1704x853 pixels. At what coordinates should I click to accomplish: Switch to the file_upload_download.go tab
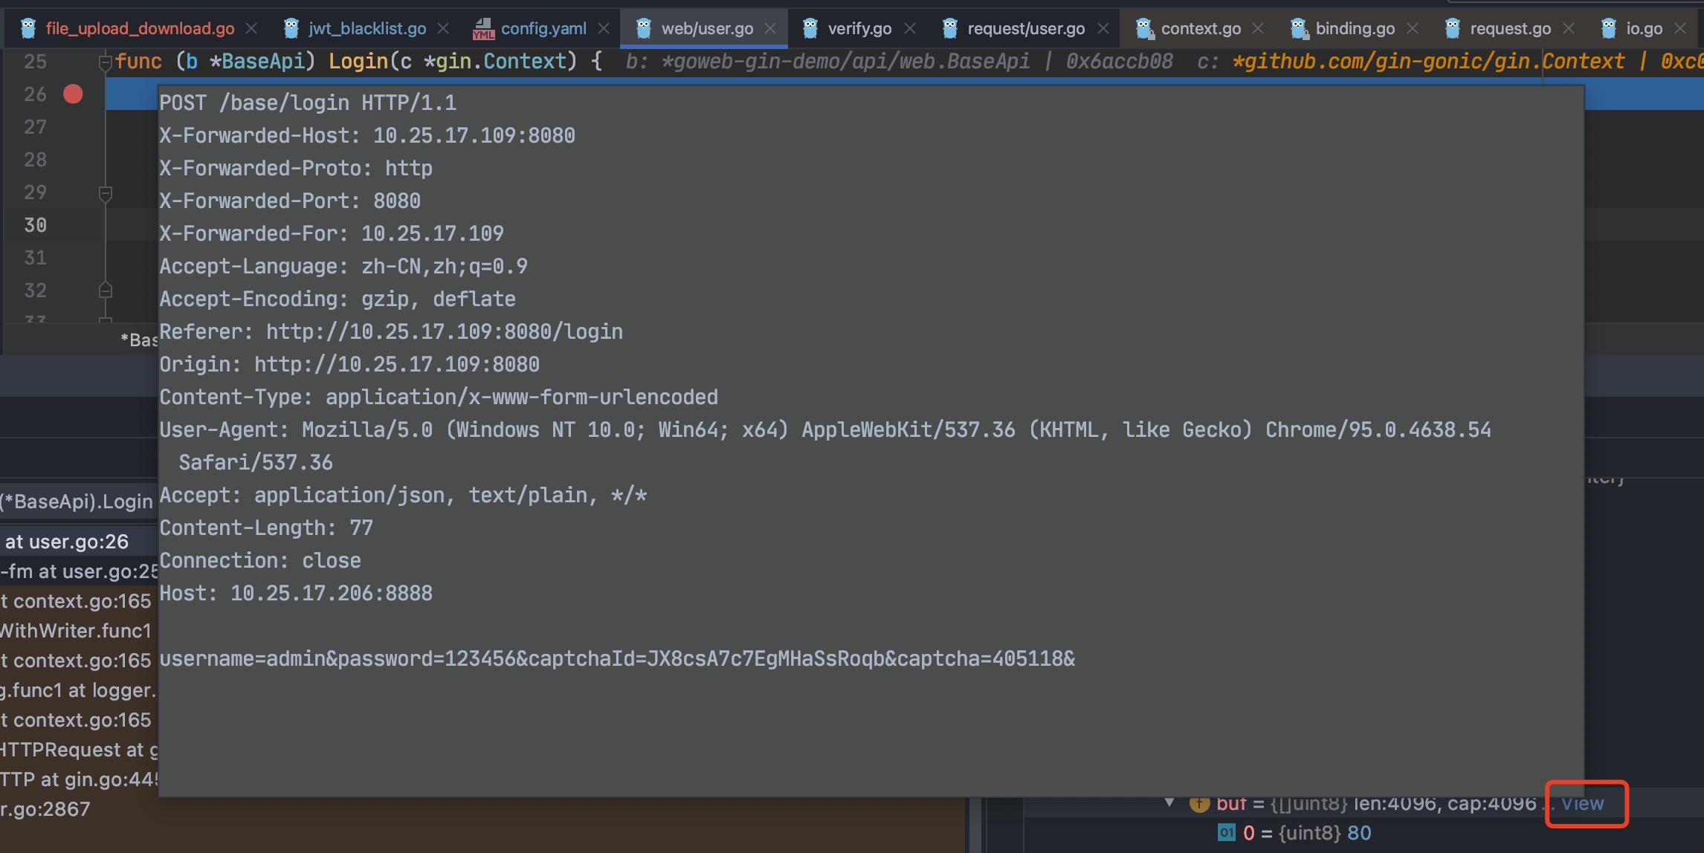click(x=140, y=29)
